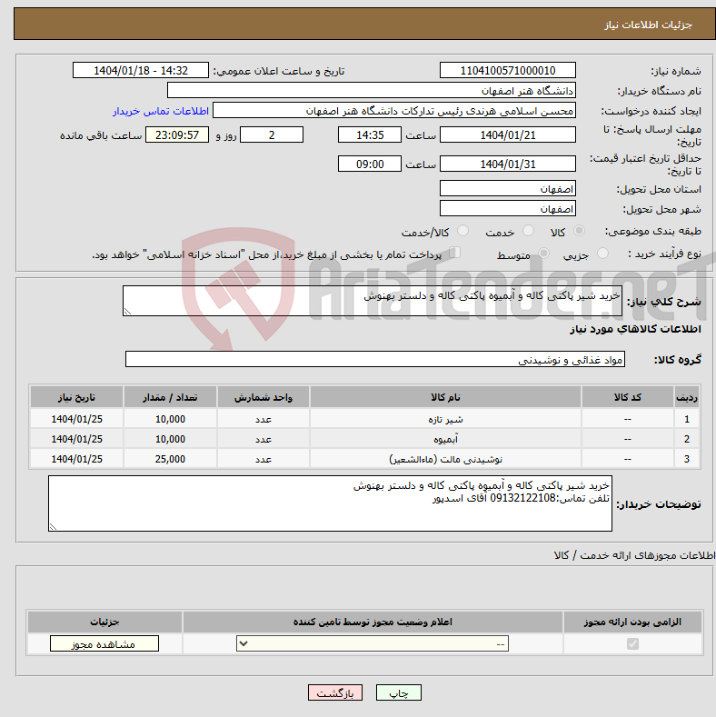Click the need number field 1104100571000010
The height and width of the screenshot is (717, 716).
pyautogui.click(x=508, y=70)
